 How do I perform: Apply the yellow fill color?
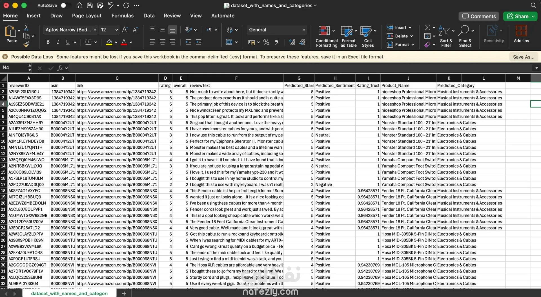(109, 42)
